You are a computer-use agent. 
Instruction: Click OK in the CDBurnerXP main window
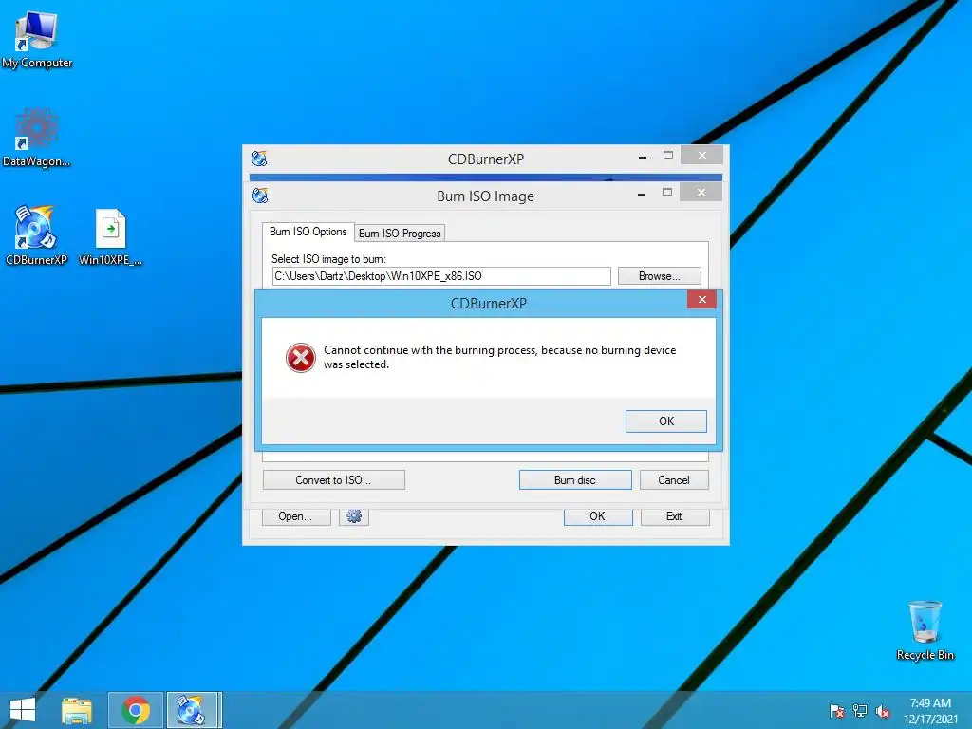click(x=598, y=516)
